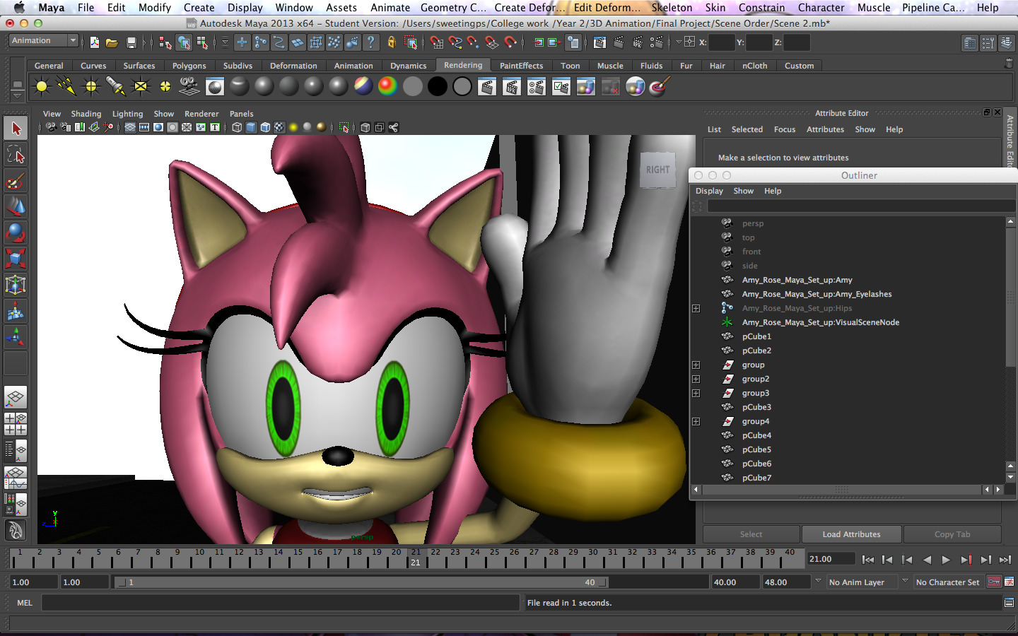The image size is (1018, 636).
Task: Select pCube5 in the Outliner
Action: coord(756,449)
